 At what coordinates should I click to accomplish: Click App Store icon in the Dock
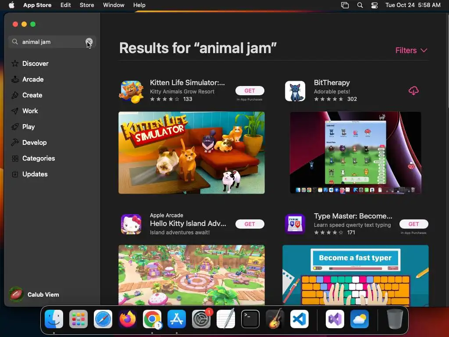[x=177, y=319]
